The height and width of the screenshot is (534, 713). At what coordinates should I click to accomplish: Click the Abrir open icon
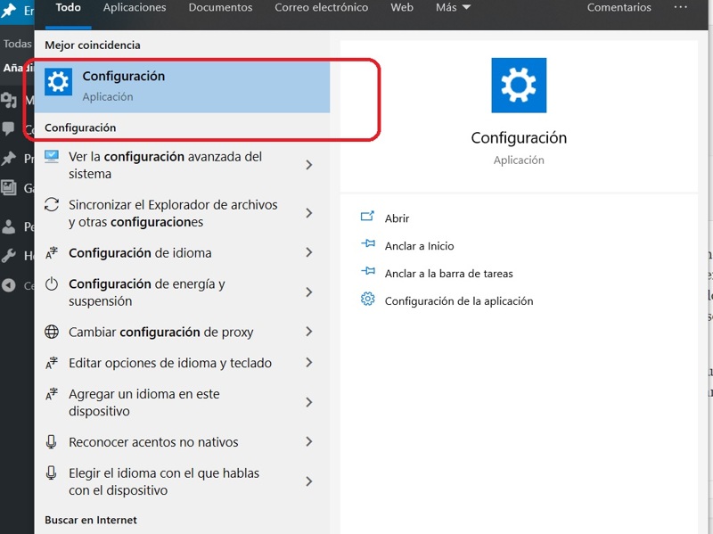(367, 218)
